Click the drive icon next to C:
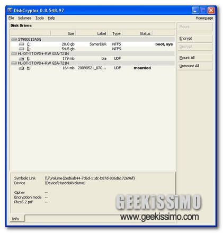223x233 pixels. pos(22,44)
